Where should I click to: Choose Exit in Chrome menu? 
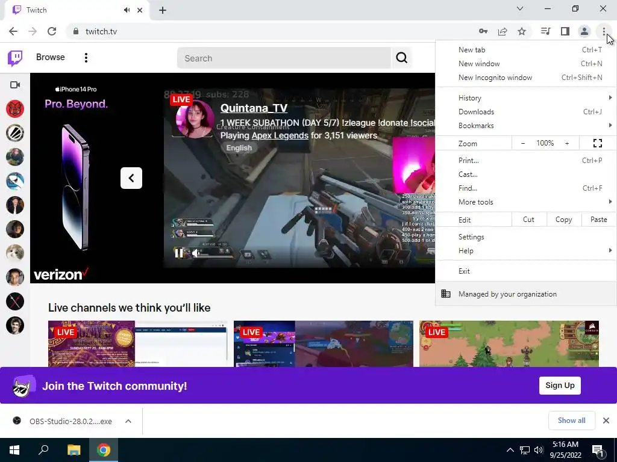click(x=525, y=271)
